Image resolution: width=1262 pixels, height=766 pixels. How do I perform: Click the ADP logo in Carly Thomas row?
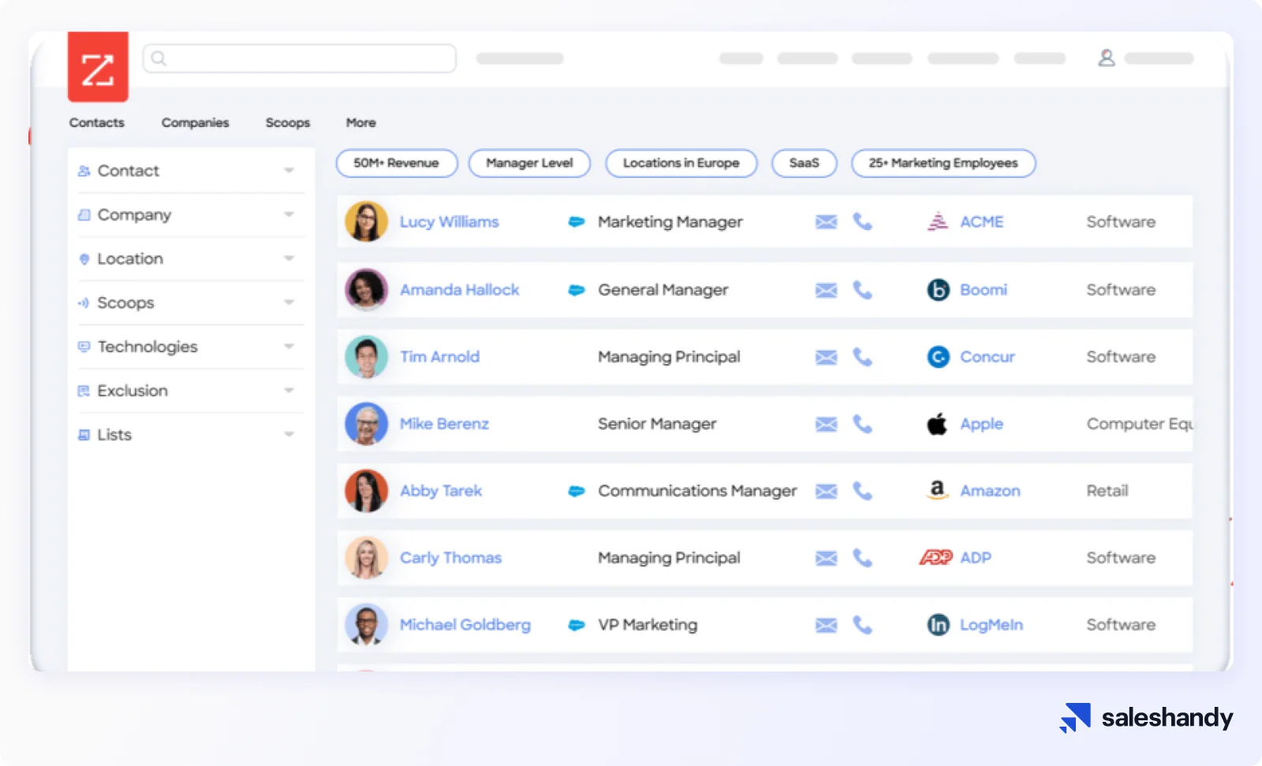click(935, 557)
